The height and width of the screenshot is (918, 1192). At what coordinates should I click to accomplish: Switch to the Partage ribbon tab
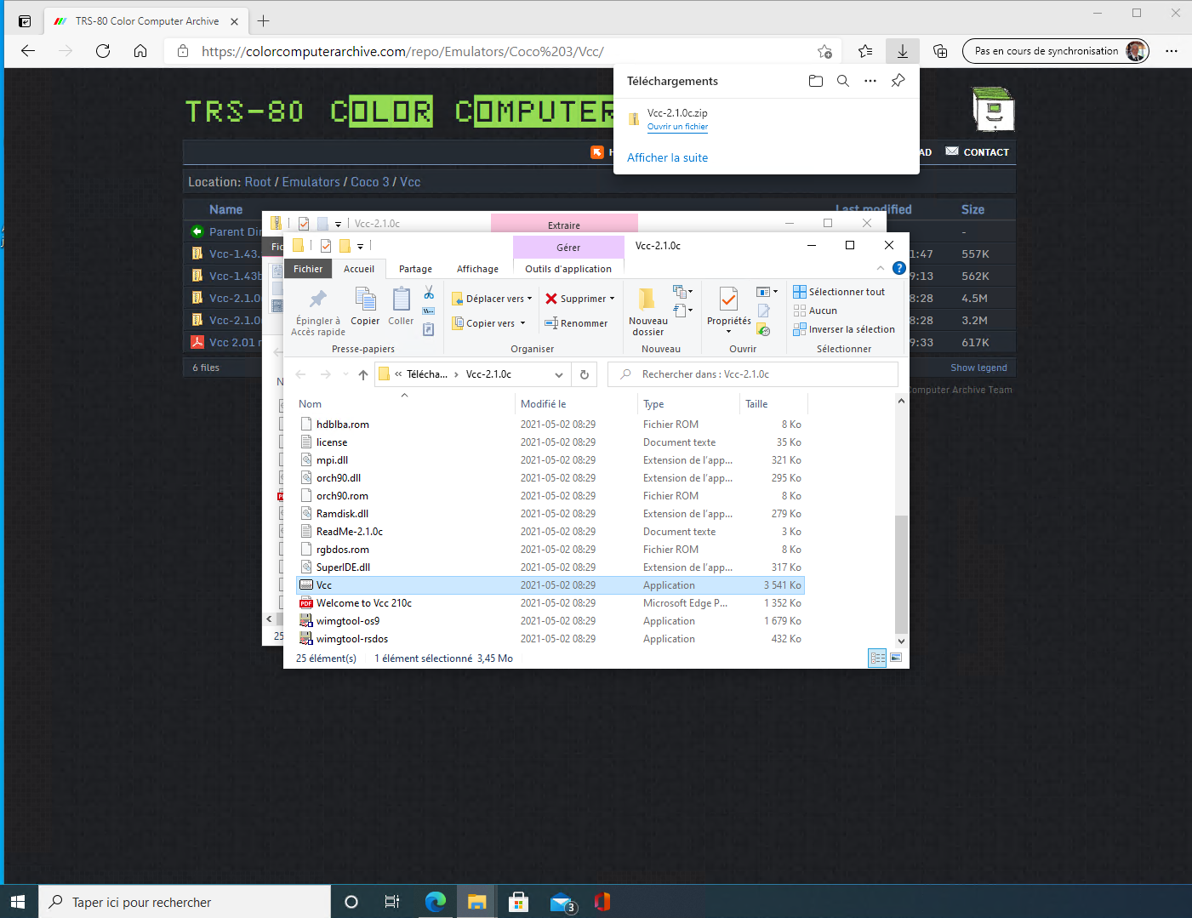coord(416,269)
